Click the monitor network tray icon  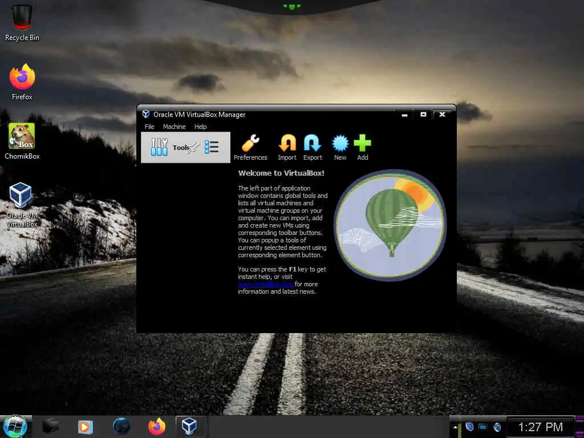[482, 427]
